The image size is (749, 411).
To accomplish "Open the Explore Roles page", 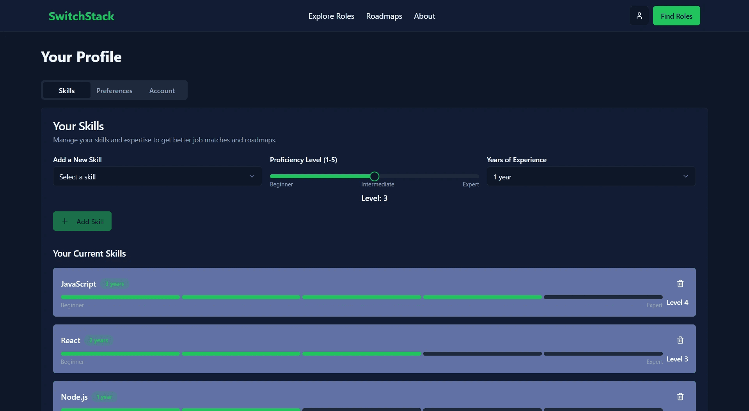I will (331, 16).
